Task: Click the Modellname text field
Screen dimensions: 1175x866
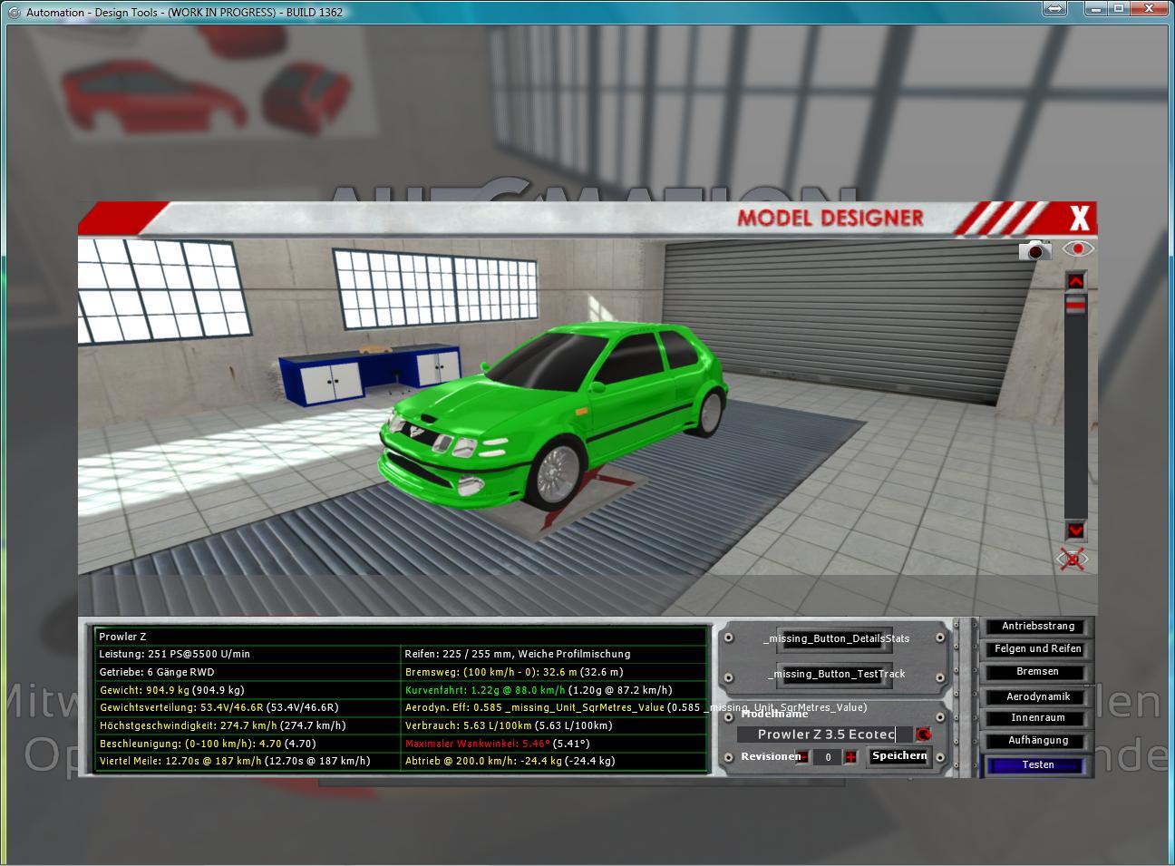Action: tap(825, 735)
